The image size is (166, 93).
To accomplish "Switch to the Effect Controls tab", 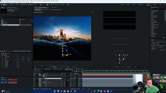I will click(13, 7).
